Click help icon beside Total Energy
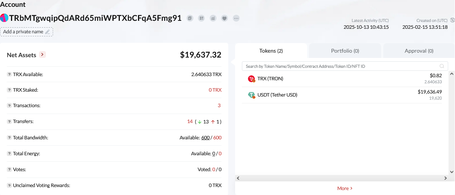The height and width of the screenshot is (195, 455). point(9,154)
